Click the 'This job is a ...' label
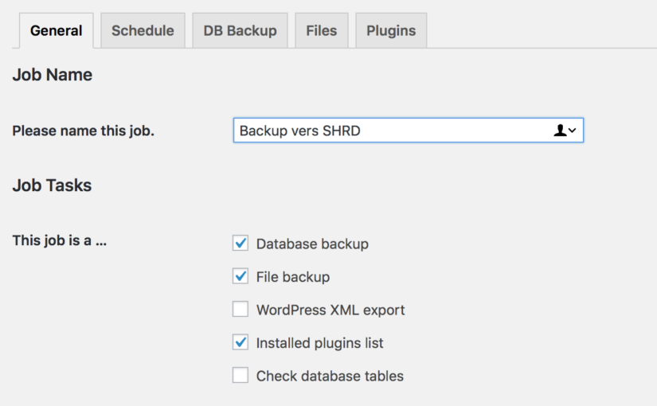 pos(60,240)
